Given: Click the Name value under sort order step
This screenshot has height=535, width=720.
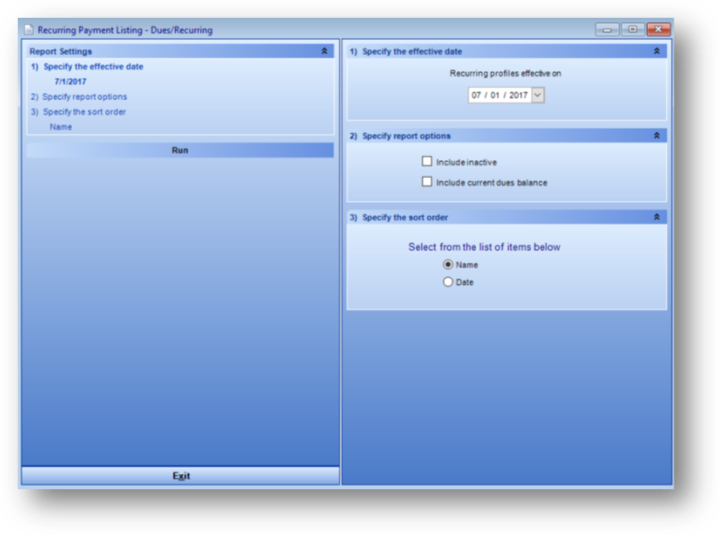Looking at the screenshot, I should point(61,127).
